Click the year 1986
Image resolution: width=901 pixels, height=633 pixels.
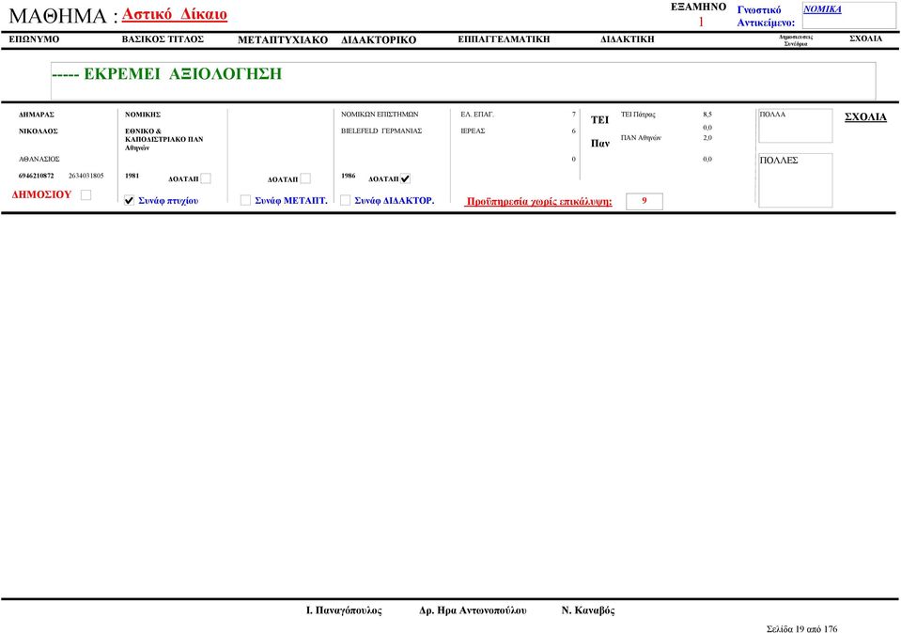click(x=349, y=176)
